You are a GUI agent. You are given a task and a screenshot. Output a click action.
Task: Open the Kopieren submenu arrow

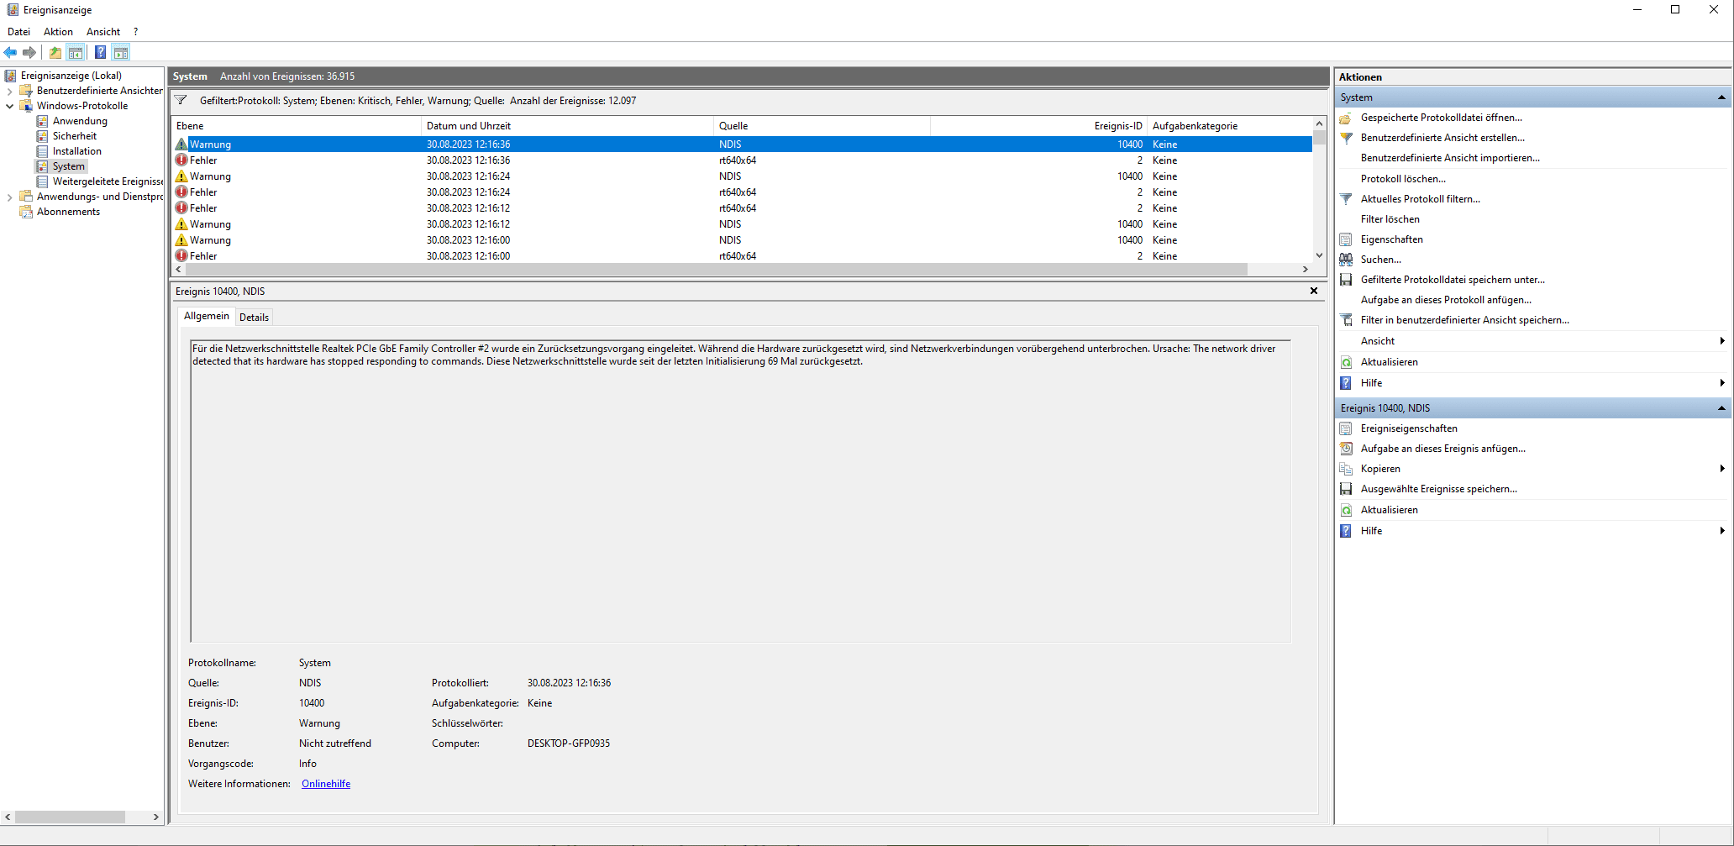(1722, 469)
